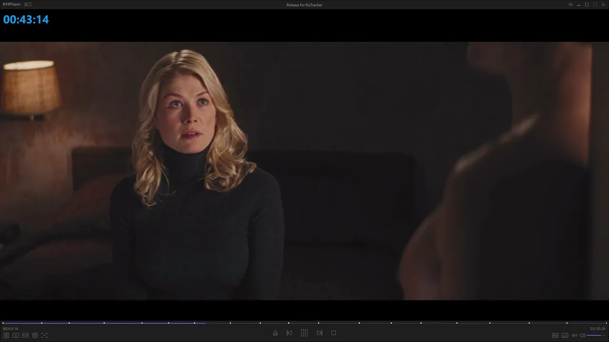Maximize the KMPlayer window

pos(587,4)
